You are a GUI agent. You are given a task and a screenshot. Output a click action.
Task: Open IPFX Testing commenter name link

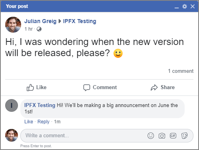pyautogui.click(x=40, y=105)
